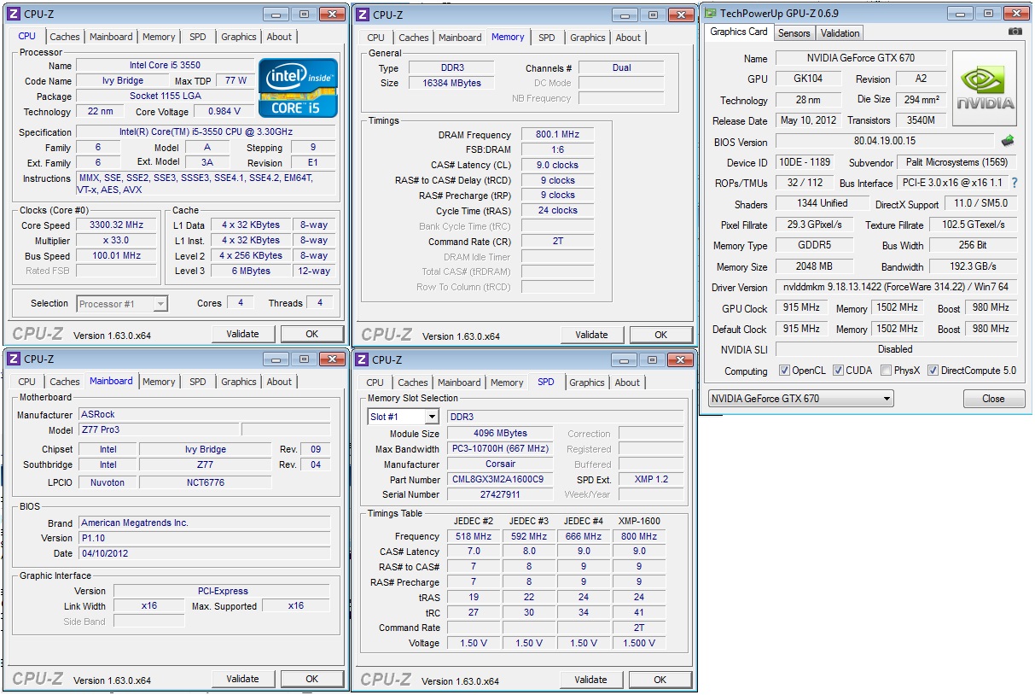
Task: Click the GPU-Z Driver Version field
Action: (896, 288)
